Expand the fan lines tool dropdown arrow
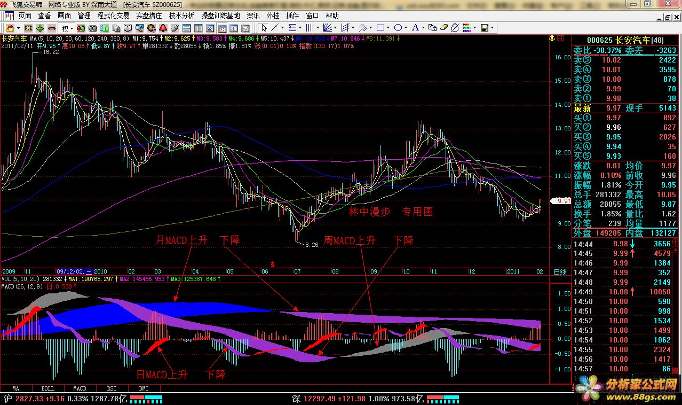This screenshot has width=682, height=405. [x=335, y=28]
